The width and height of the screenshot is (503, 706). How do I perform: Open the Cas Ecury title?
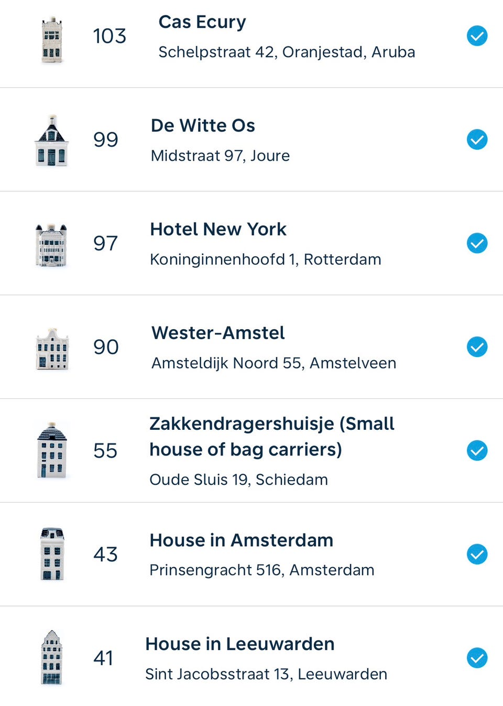[202, 22]
